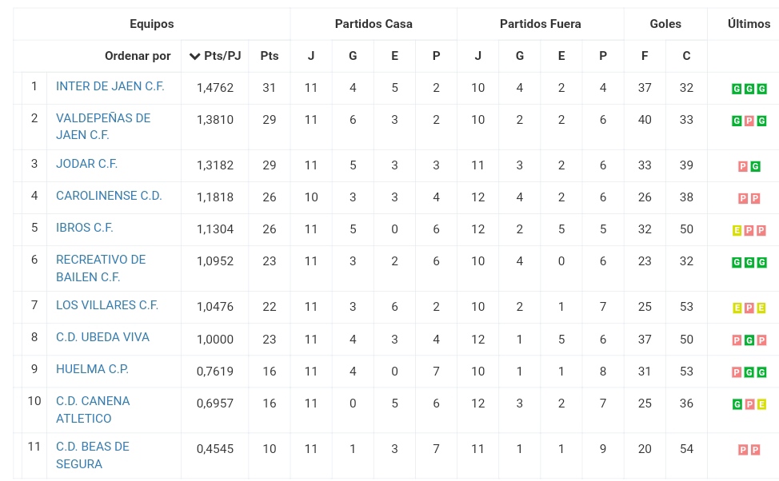The image size is (779, 481).
Task: Click the pink P badge in Valdepeñas row
Action: [749, 121]
